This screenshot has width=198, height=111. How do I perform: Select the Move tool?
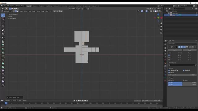click(x=3, y=23)
